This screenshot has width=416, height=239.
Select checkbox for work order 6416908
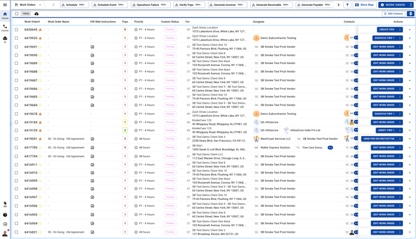[x=16, y=189]
